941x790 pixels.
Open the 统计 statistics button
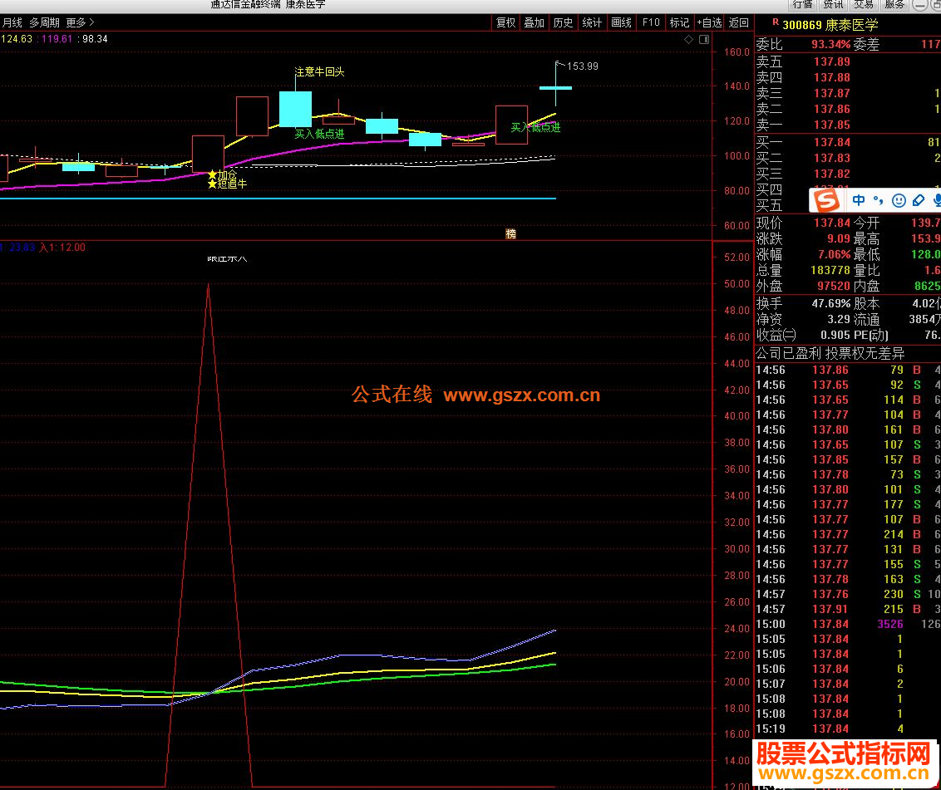coord(592,22)
